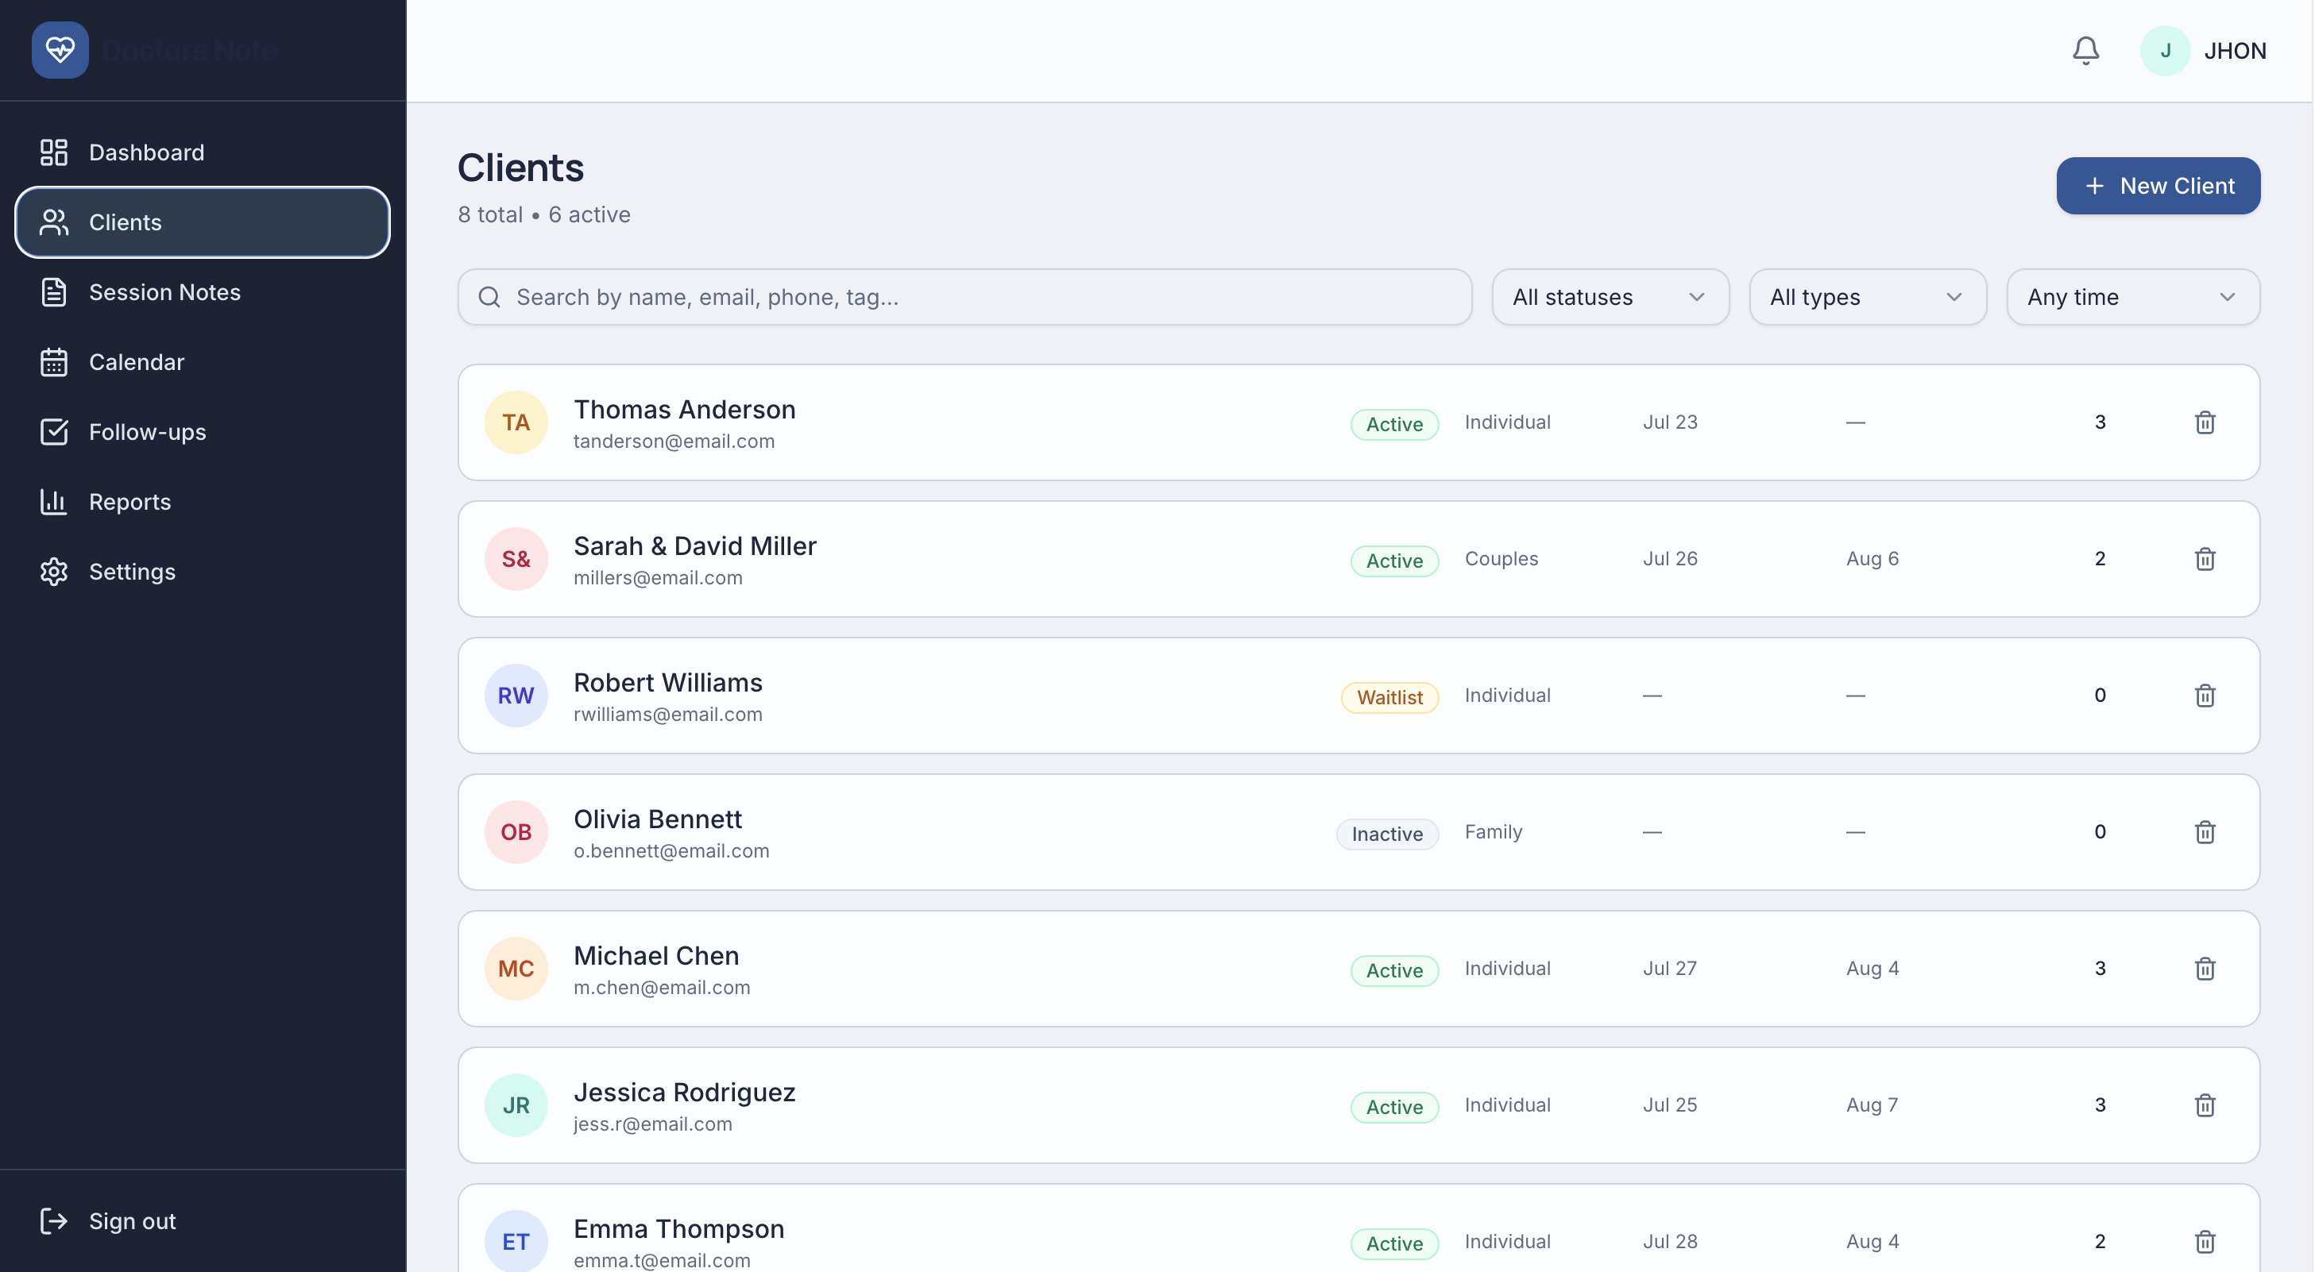Remove Emma Thompson using the trash icon
The image size is (2315, 1272).
2205,1242
